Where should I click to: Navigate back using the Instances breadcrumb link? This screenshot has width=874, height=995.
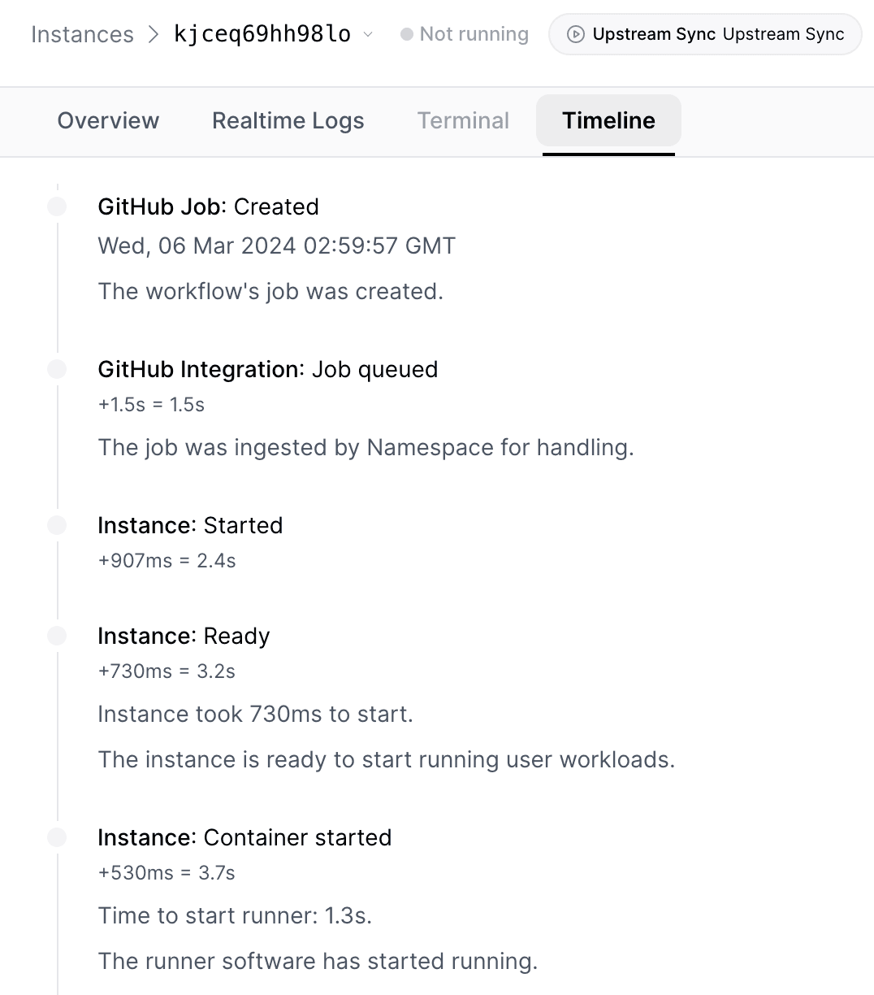tap(81, 34)
